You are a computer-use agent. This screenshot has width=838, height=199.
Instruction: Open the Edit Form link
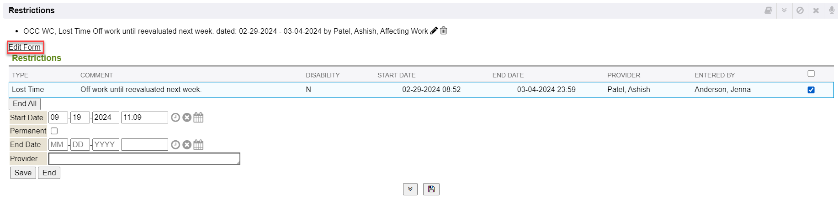(25, 47)
